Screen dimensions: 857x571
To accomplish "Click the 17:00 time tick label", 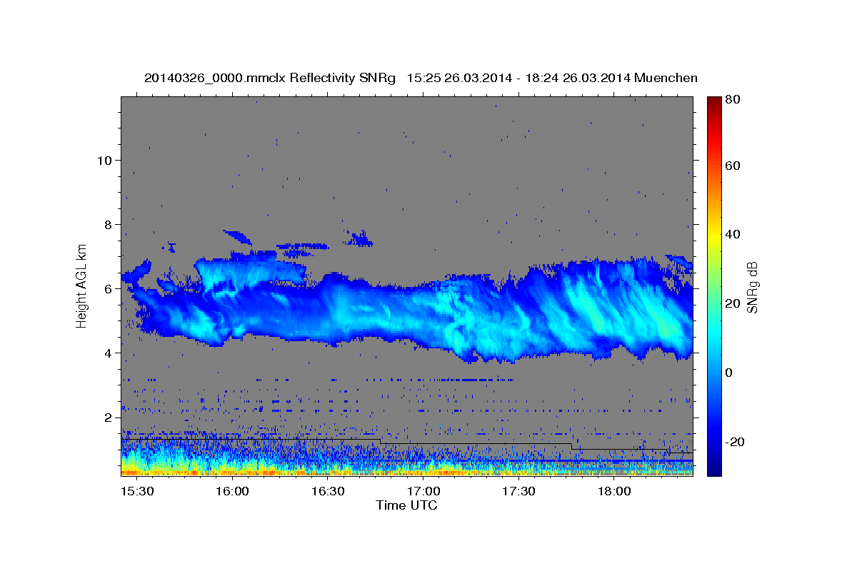I will 423,492.
